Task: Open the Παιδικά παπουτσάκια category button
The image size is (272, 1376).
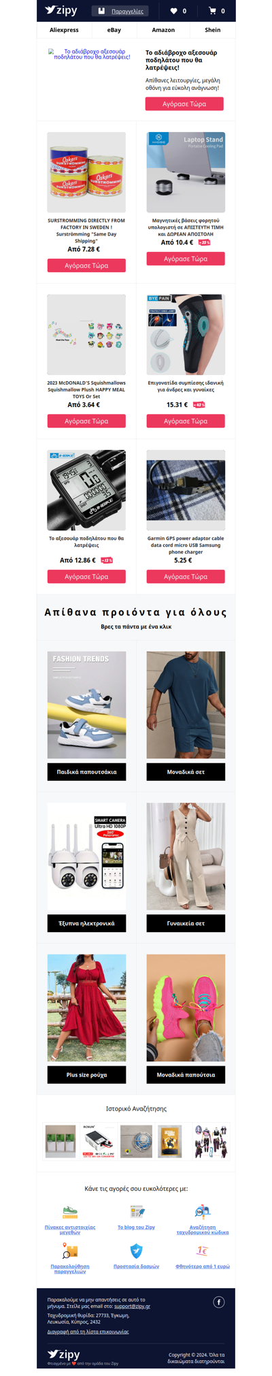Action: tap(86, 772)
